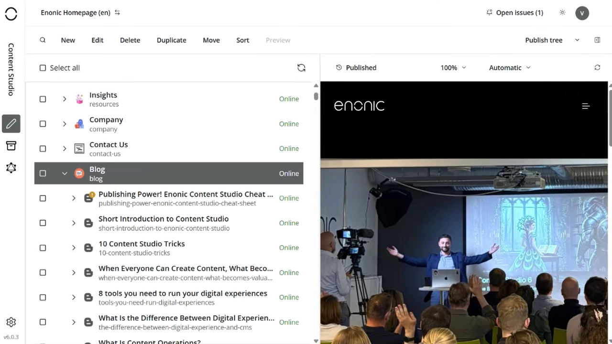Click the Enonic Homepage (en) project name
Viewport: 612px width, 344px height.
pos(76,13)
